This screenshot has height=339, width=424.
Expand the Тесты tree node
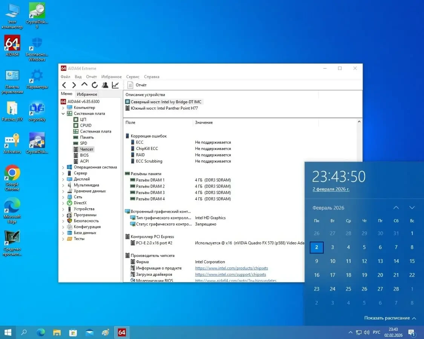63,239
